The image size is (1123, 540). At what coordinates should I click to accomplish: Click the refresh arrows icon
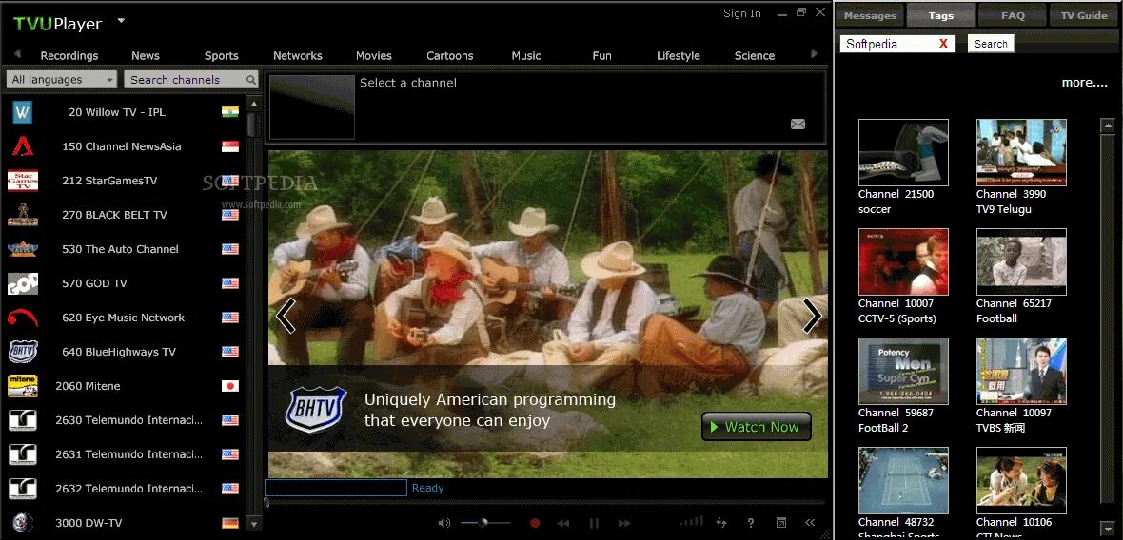[x=721, y=523]
